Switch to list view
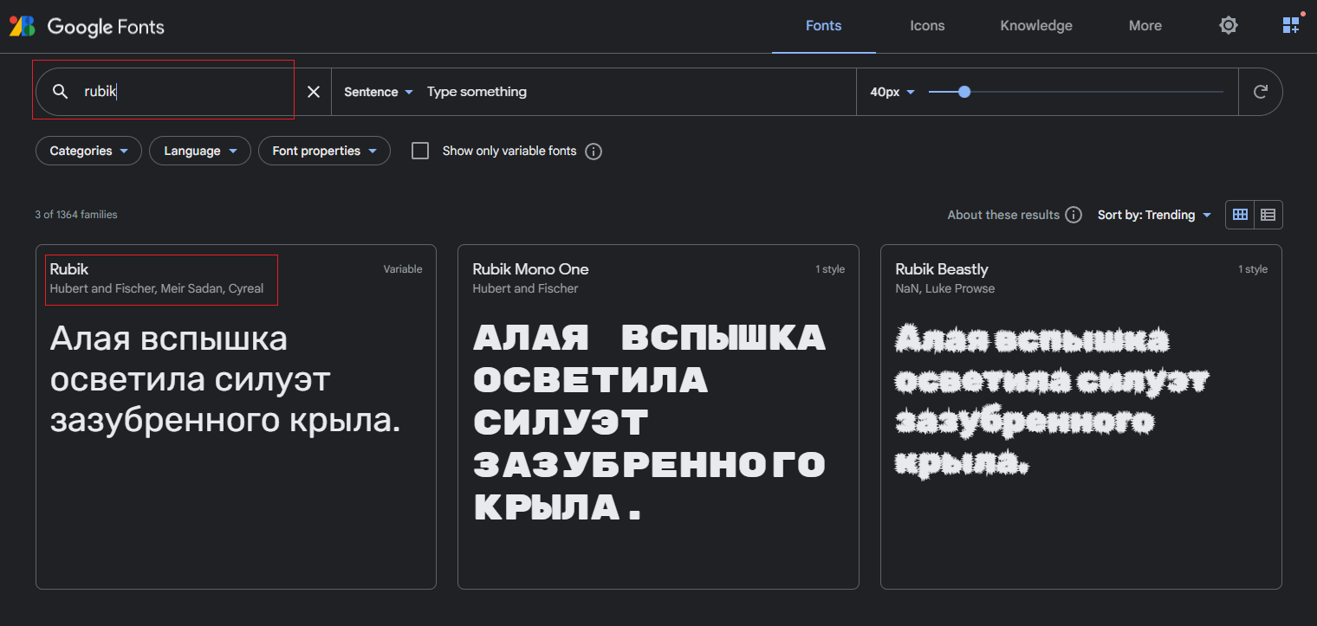Viewport: 1317px width, 626px height. [x=1268, y=215]
